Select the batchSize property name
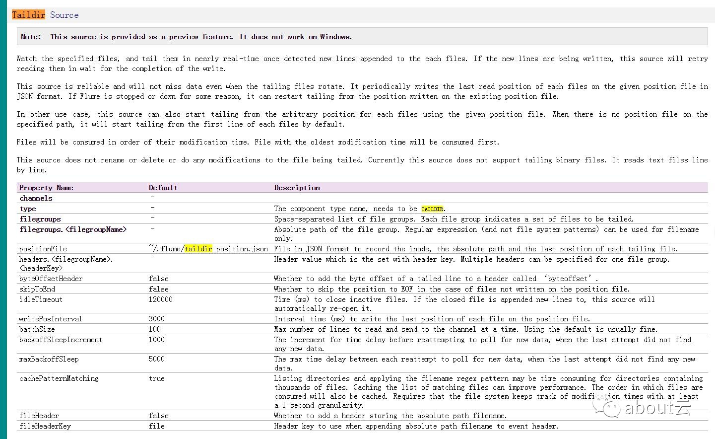The image size is (715, 439). [x=37, y=329]
